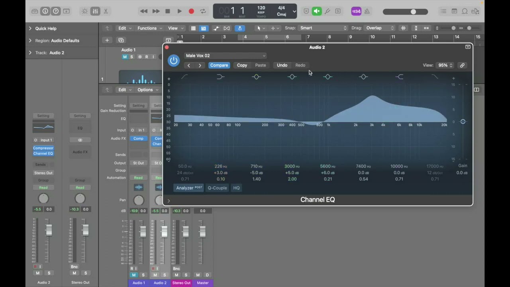This screenshot has height=287, width=510.
Task: Click the Waveform Zoom icon
Action: 403,28
